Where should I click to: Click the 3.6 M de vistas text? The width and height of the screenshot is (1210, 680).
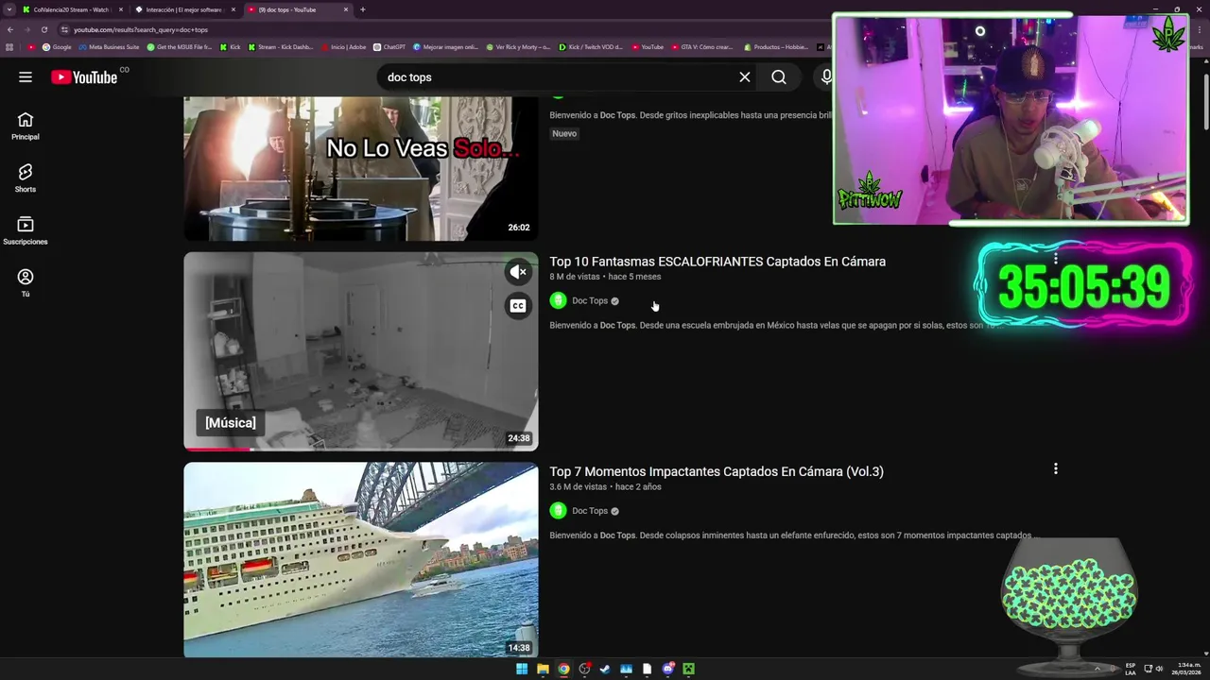tap(579, 487)
